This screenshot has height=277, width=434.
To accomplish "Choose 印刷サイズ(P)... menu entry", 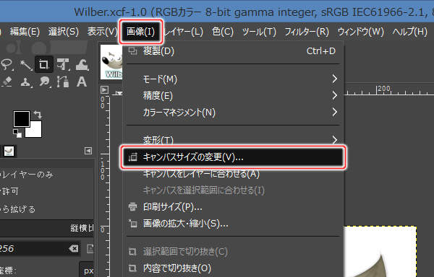I will (232, 207).
